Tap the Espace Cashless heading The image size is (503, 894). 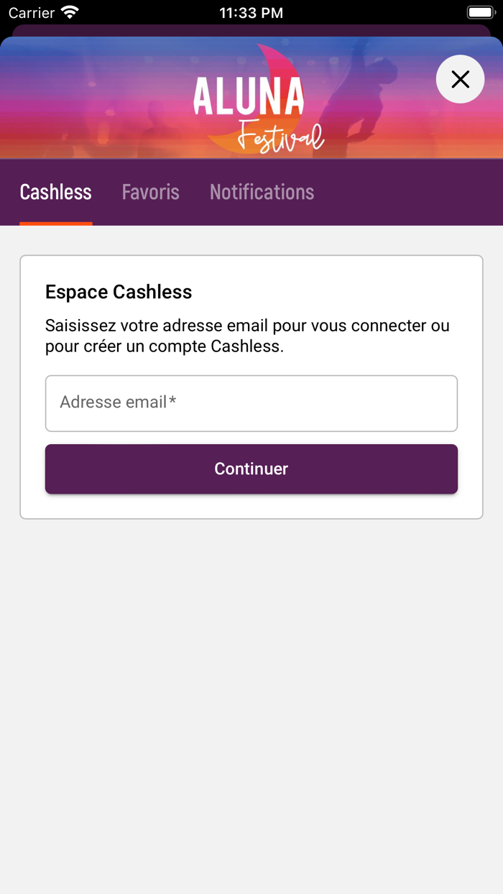(x=119, y=292)
